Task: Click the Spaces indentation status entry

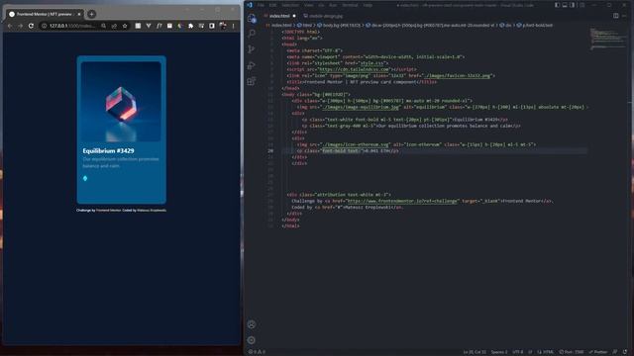Action: point(499,352)
